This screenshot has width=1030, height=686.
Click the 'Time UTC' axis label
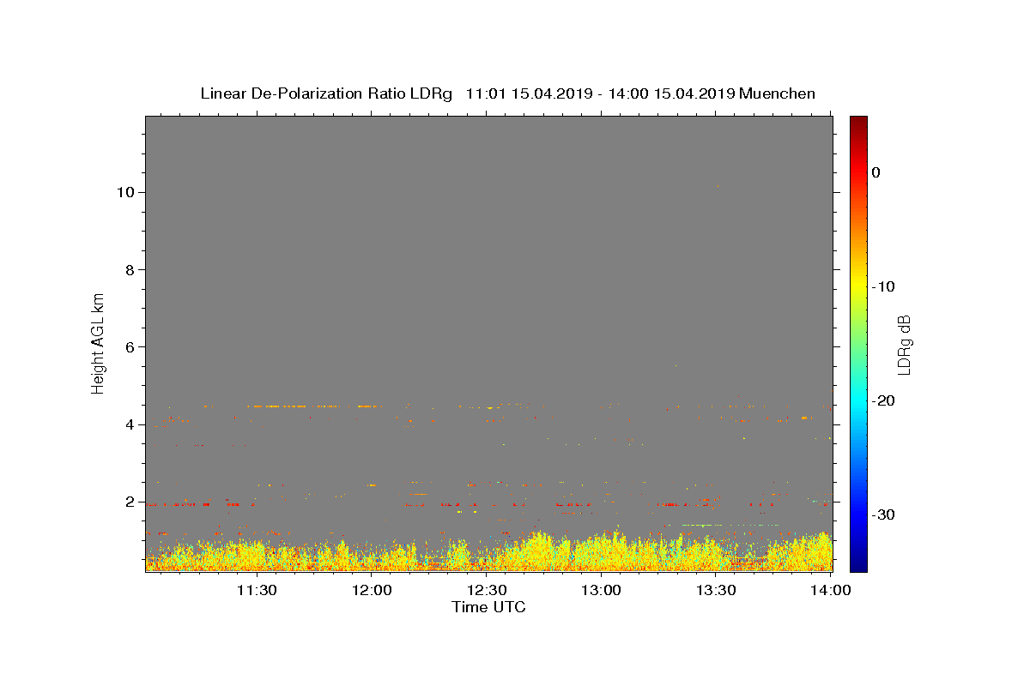click(x=488, y=607)
